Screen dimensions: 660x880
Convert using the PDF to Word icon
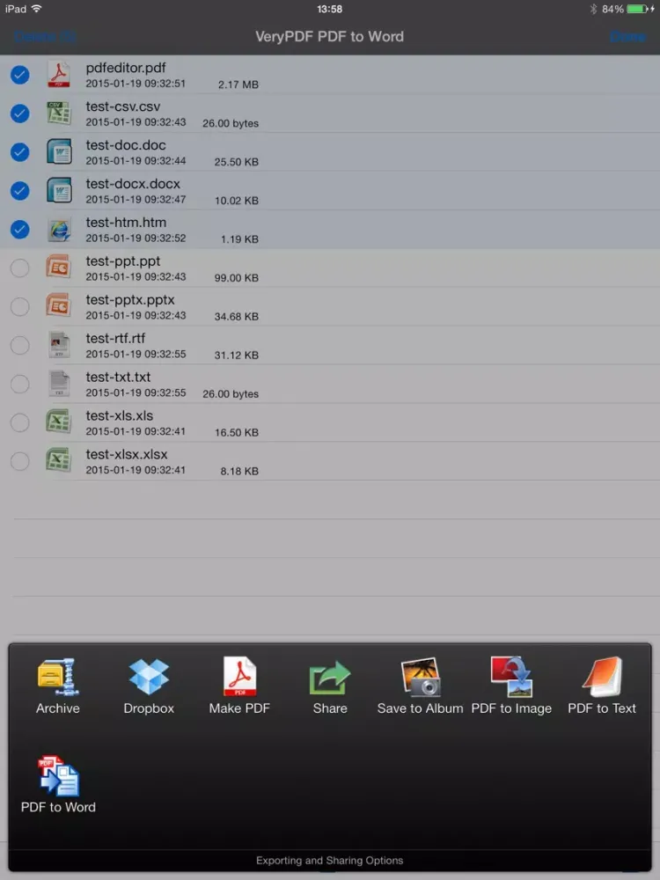coord(58,775)
